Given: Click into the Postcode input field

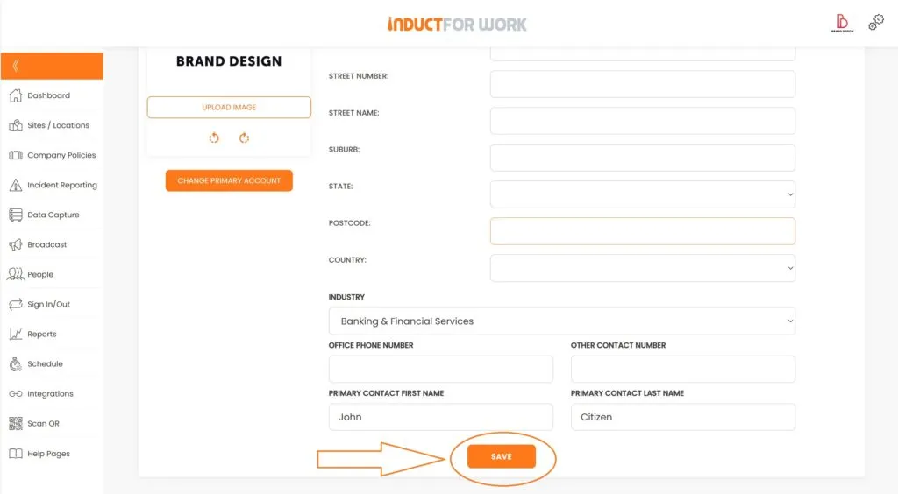Looking at the screenshot, I should point(642,231).
